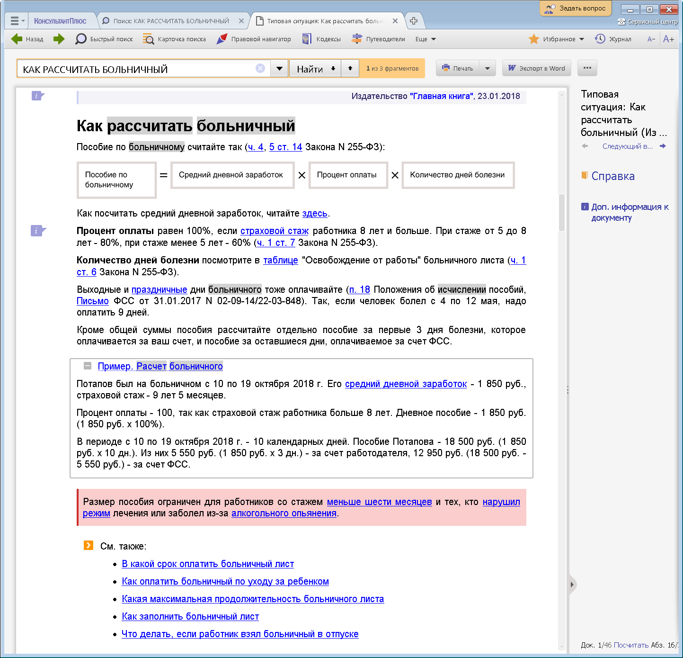Open Журнал history

point(613,39)
